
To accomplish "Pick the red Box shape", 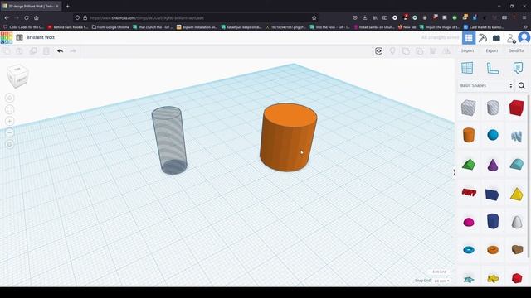I will pyautogui.click(x=516, y=108).
